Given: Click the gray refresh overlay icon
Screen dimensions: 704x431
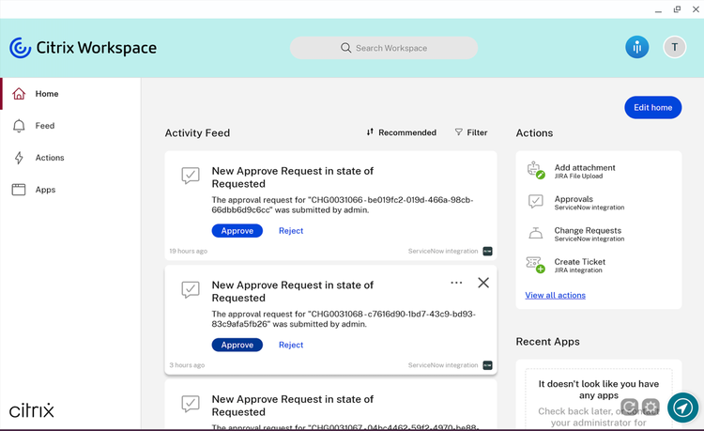Looking at the screenshot, I should point(630,408).
